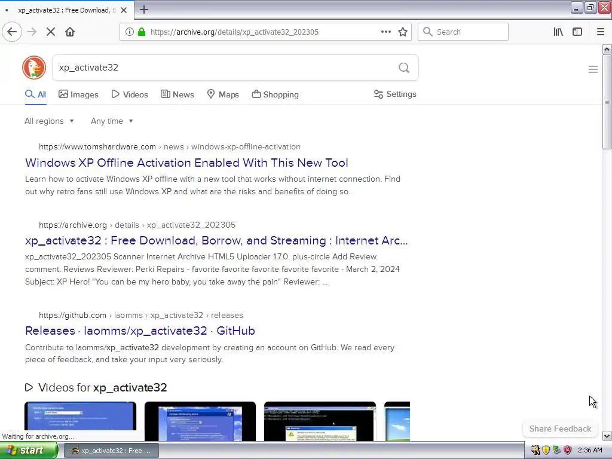Stop loading the page
The width and height of the screenshot is (612, 459).
[51, 32]
